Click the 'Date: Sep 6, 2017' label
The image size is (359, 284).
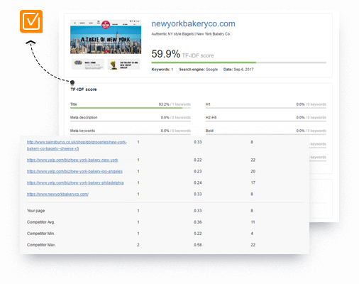point(238,70)
